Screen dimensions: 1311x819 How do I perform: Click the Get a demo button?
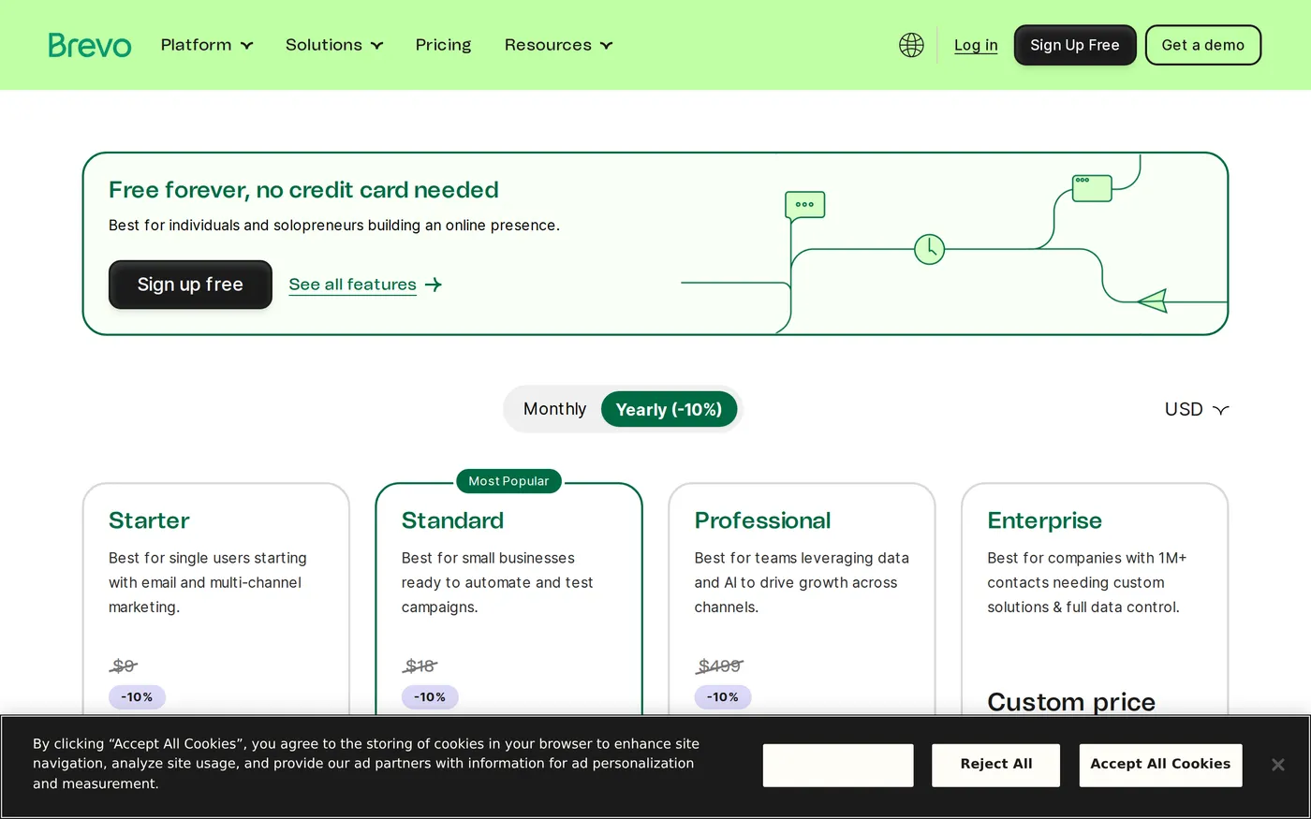click(x=1202, y=45)
